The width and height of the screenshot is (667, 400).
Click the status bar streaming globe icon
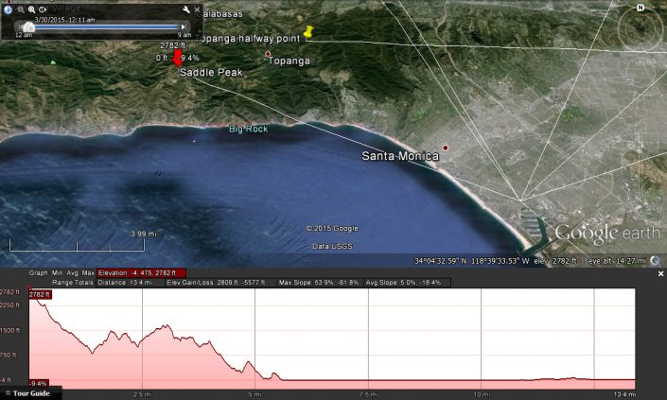(x=657, y=261)
